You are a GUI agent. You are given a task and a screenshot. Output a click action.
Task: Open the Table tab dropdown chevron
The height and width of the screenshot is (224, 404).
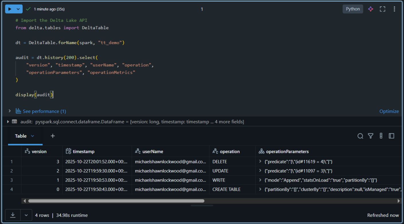32,136
